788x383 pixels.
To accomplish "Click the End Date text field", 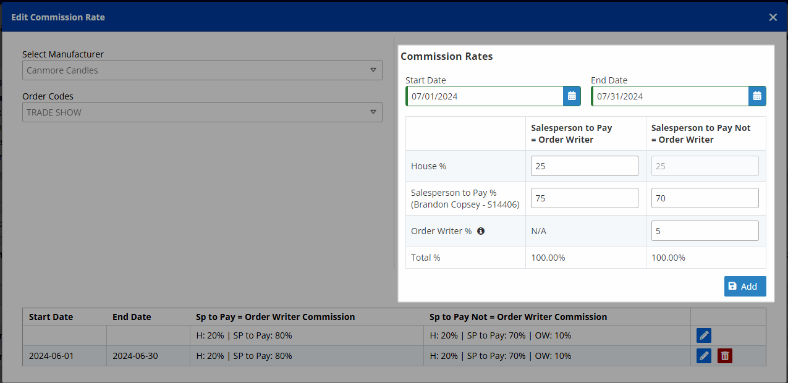I will click(x=670, y=96).
